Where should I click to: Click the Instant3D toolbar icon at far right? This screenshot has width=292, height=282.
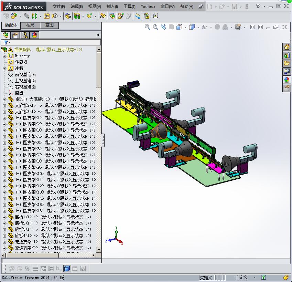156,16
